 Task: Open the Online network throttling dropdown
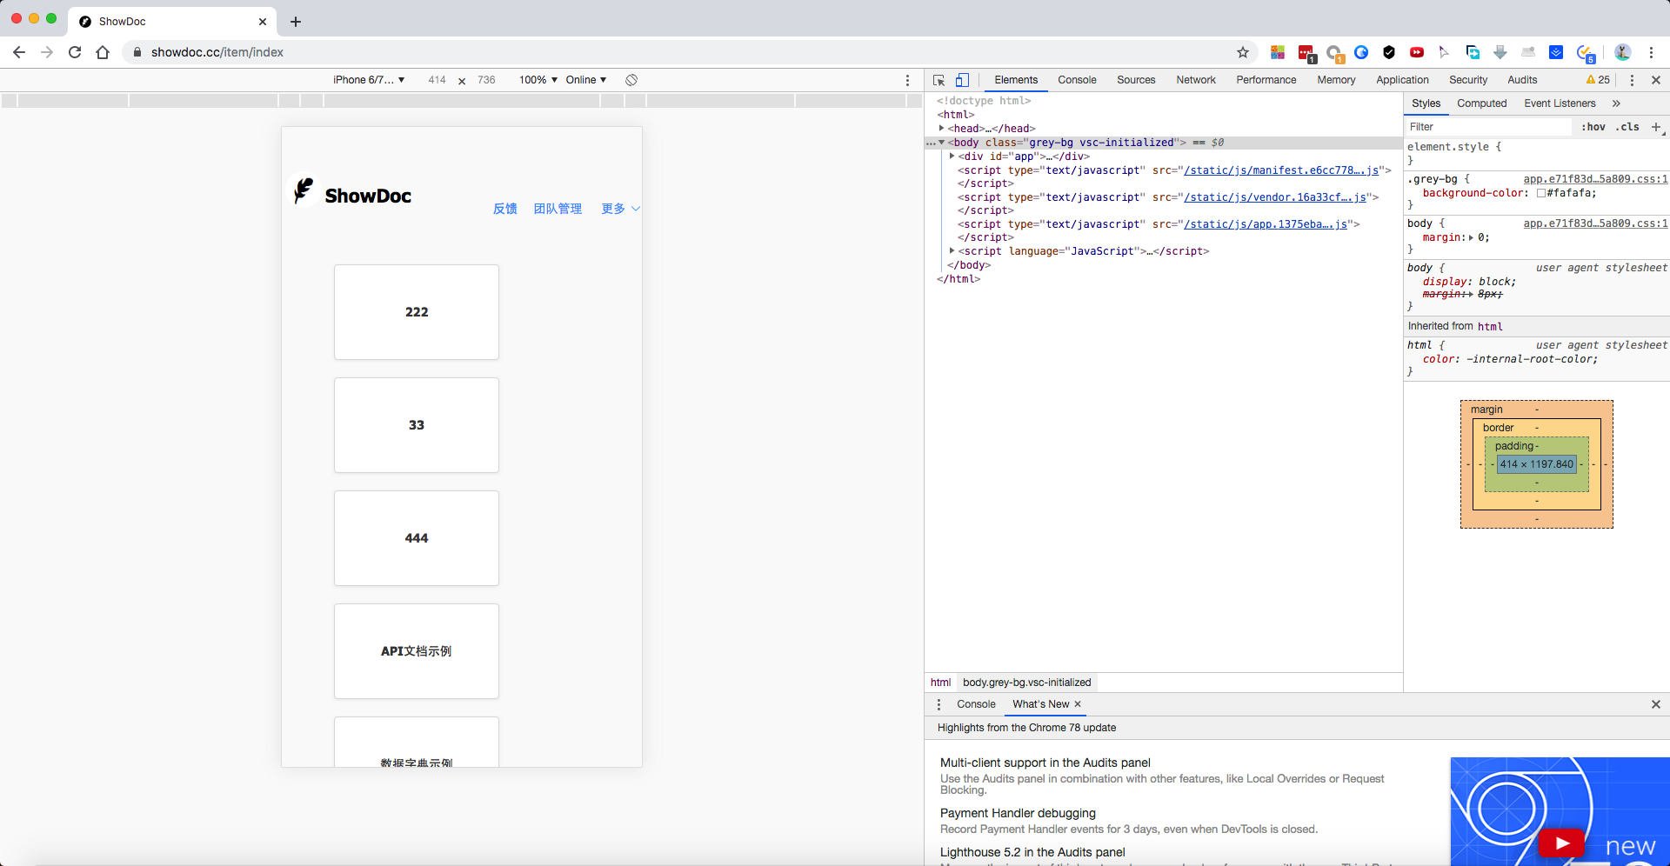tap(585, 80)
